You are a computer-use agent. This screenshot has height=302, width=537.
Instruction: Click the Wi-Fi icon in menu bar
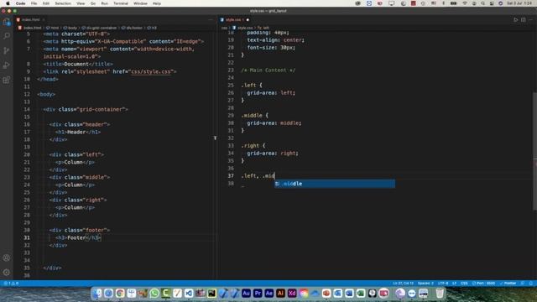point(465,3)
